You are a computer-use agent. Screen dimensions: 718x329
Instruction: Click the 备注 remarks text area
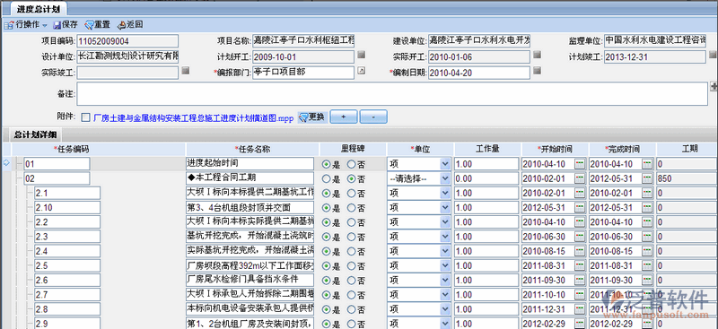point(392,94)
